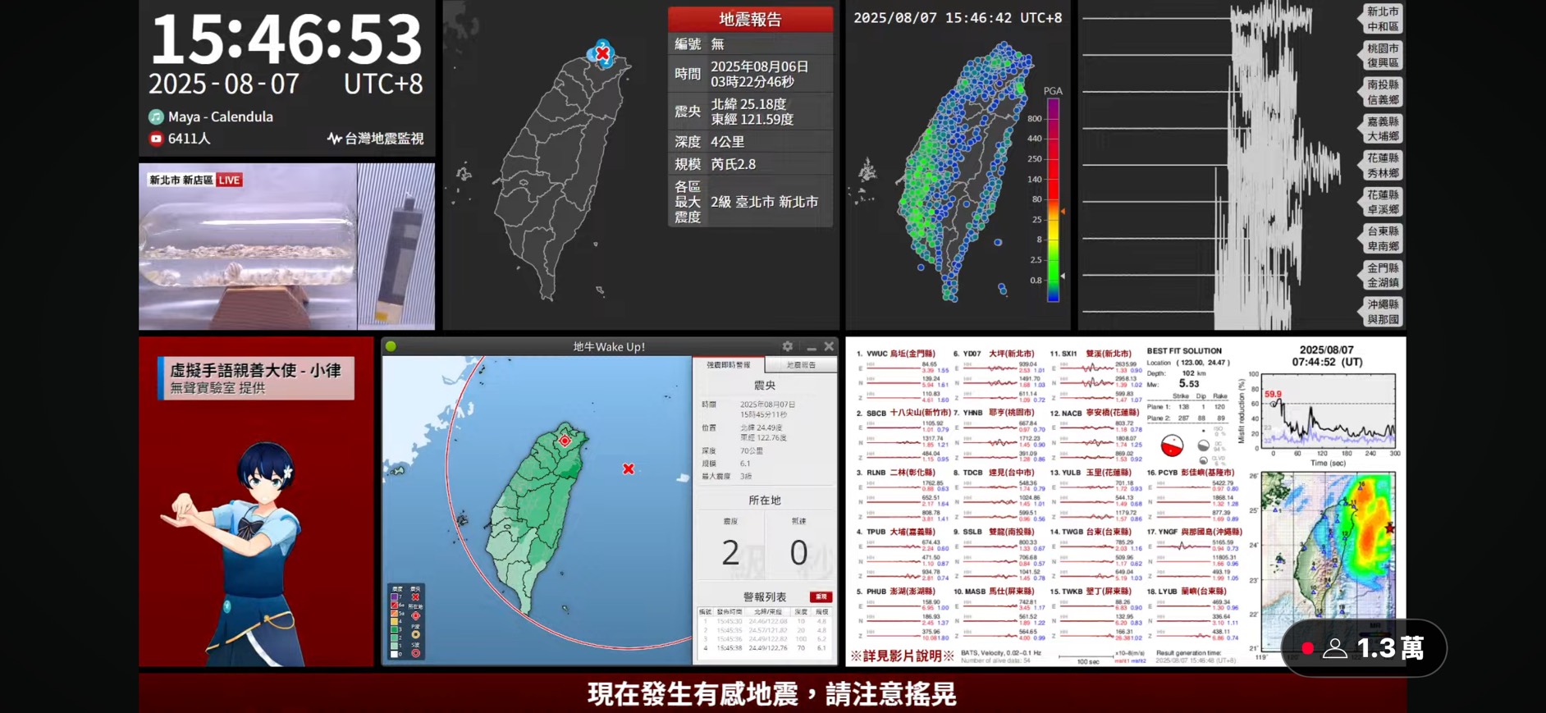Select alert list row 1 at 15:45:30
1546x713 pixels.
pyautogui.click(x=765, y=621)
